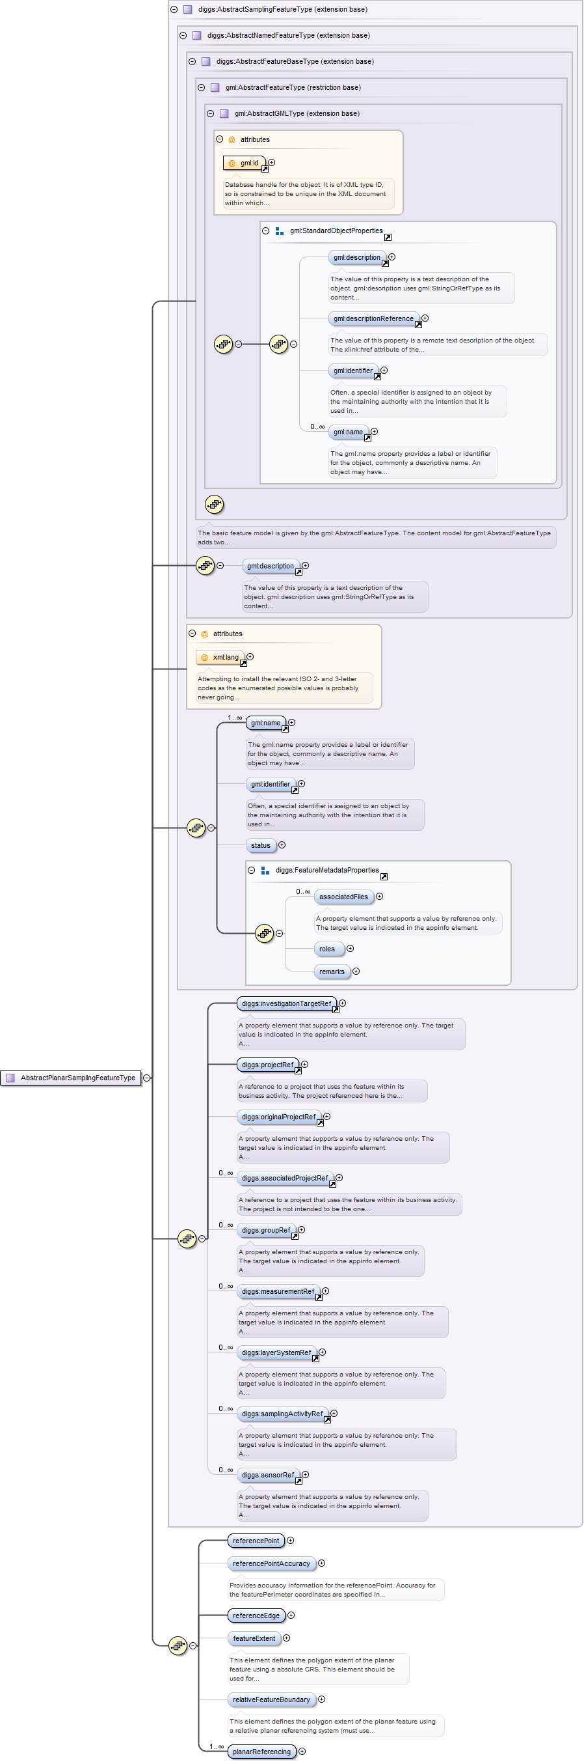The height and width of the screenshot is (1762, 584).
Task: Expand the planarReferencing element details
Action: point(302,1751)
